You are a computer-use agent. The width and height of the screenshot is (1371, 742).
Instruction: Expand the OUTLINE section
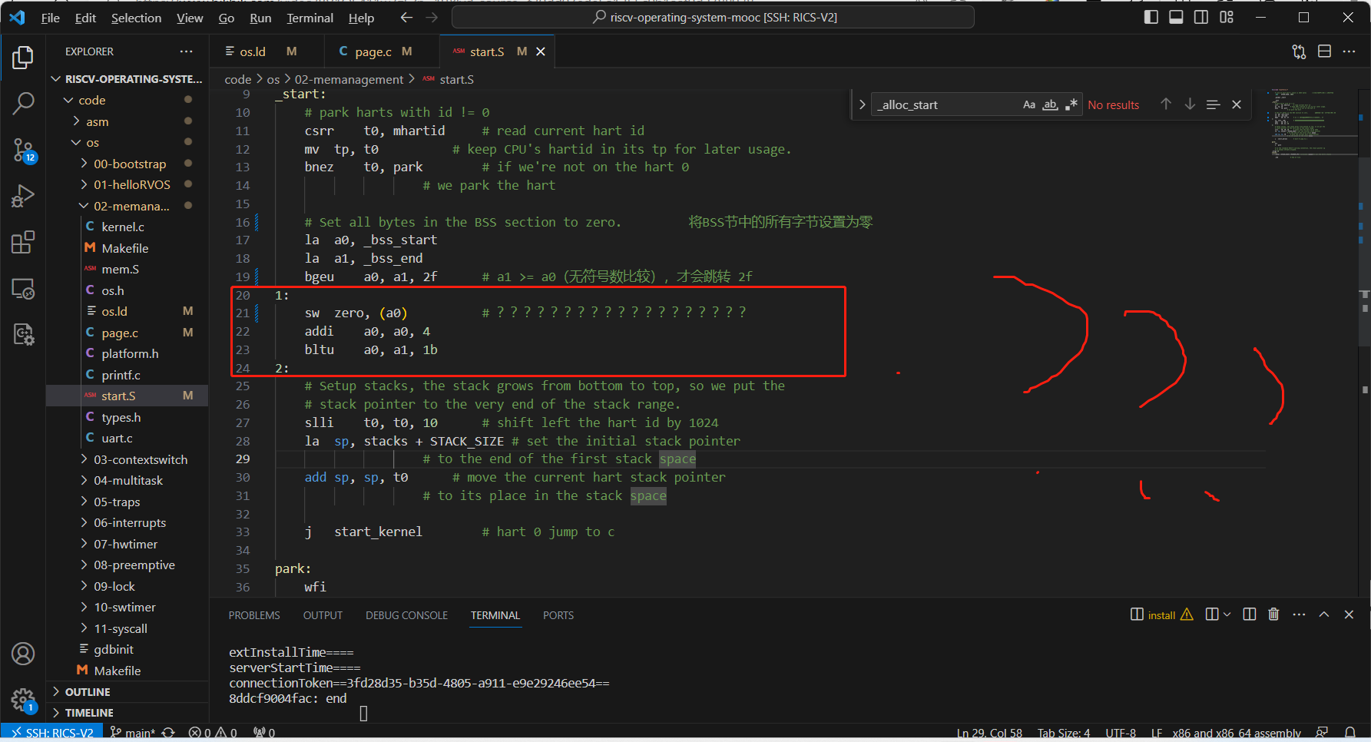click(127, 692)
